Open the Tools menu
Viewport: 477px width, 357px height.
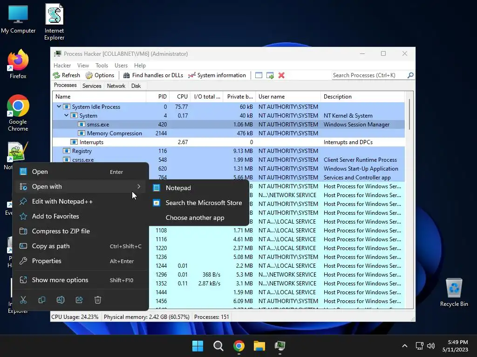102,66
